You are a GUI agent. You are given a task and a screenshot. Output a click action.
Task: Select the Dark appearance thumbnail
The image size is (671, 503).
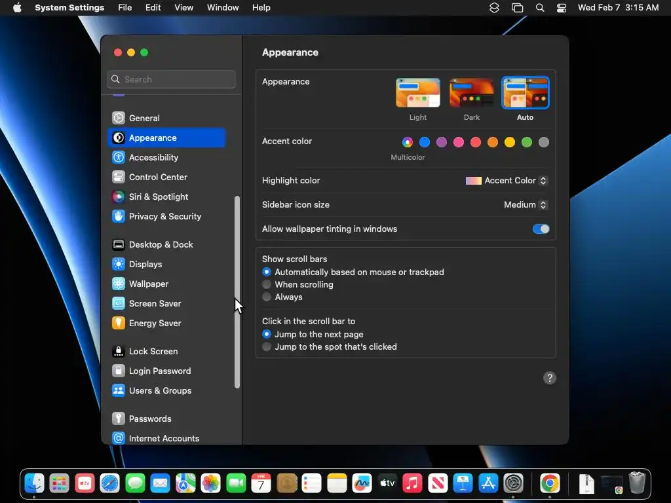[472, 93]
